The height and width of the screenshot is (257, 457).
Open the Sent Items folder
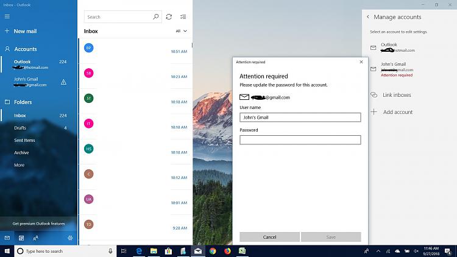point(39,140)
